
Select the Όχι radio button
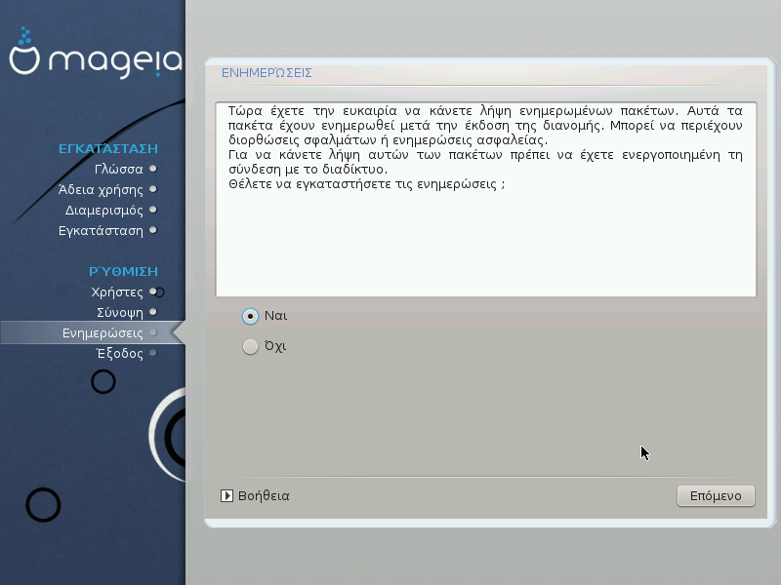(x=250, y=347)
